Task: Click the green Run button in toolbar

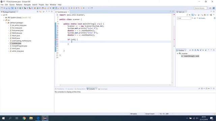Action: click(x=20, y=8)
